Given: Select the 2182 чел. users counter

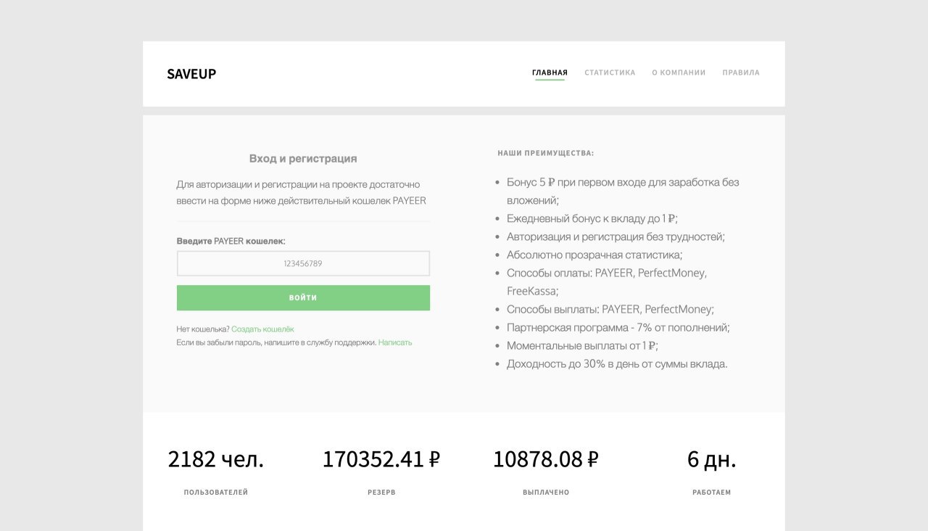Looking at the screenshot, I should coord(215,459).
